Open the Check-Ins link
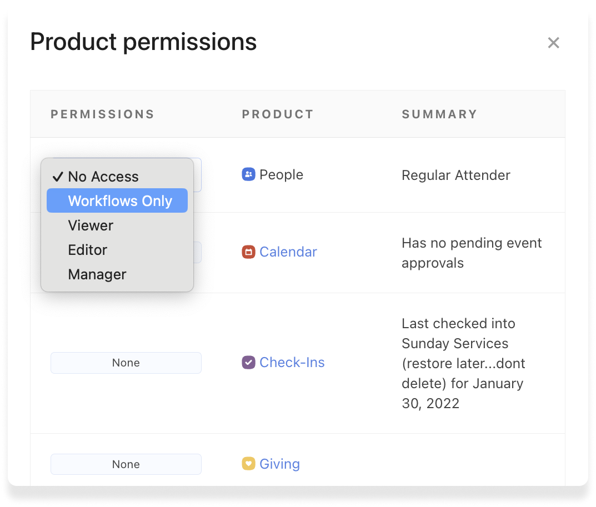This screenshot has width=596, height=507. [x=292, y=363]
